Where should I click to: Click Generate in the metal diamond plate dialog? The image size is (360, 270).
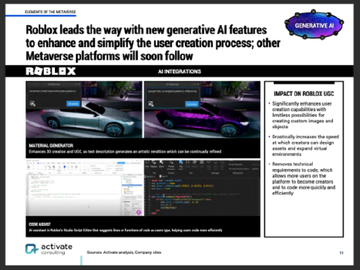[x=73, y=104]
